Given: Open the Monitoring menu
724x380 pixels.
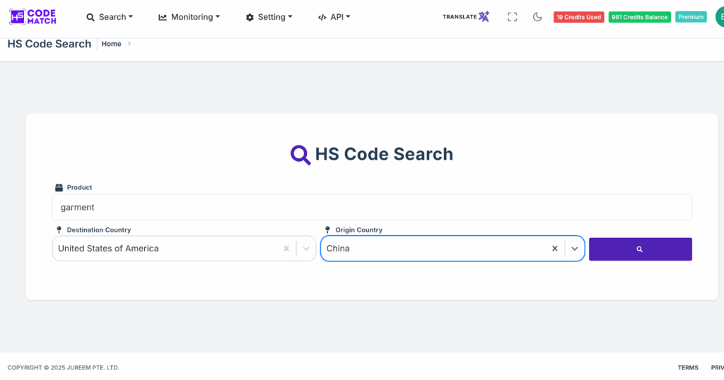Looking at the screenshot, I should click(189, 17).
